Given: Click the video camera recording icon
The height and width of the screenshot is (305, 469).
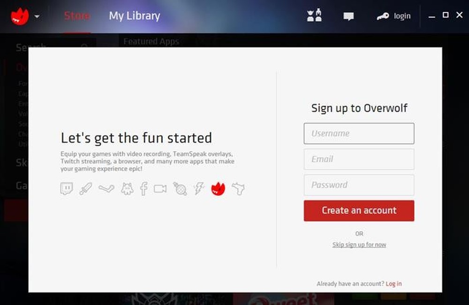Looking at the screenshot, I should [x=160, y=188].
